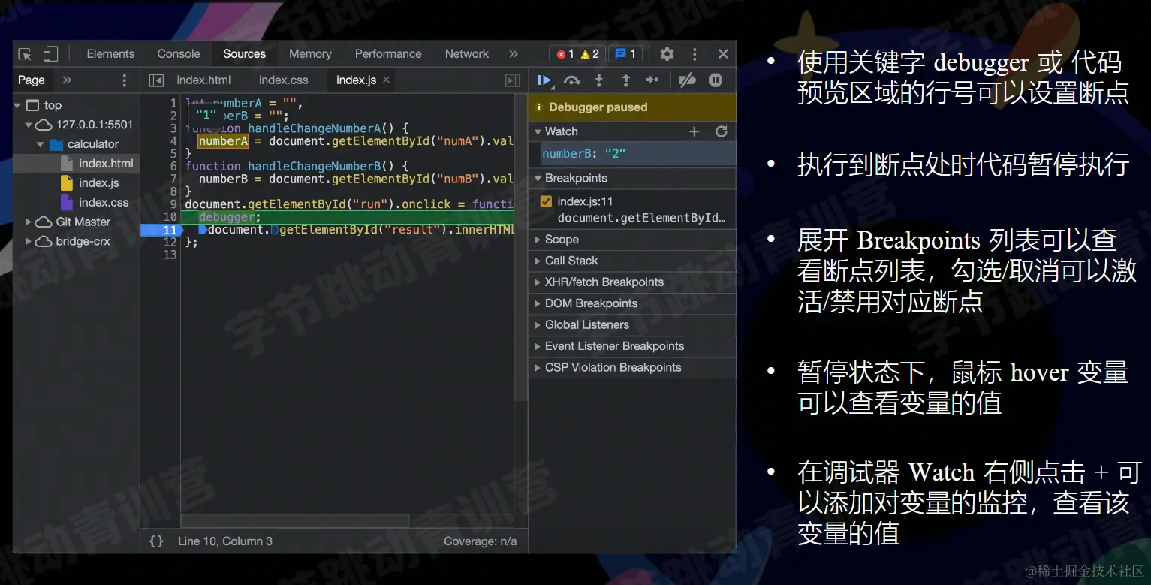Viewport: 1151px width, 585px height.
Task: Expand the Git Master node
Action: point(29,222)
